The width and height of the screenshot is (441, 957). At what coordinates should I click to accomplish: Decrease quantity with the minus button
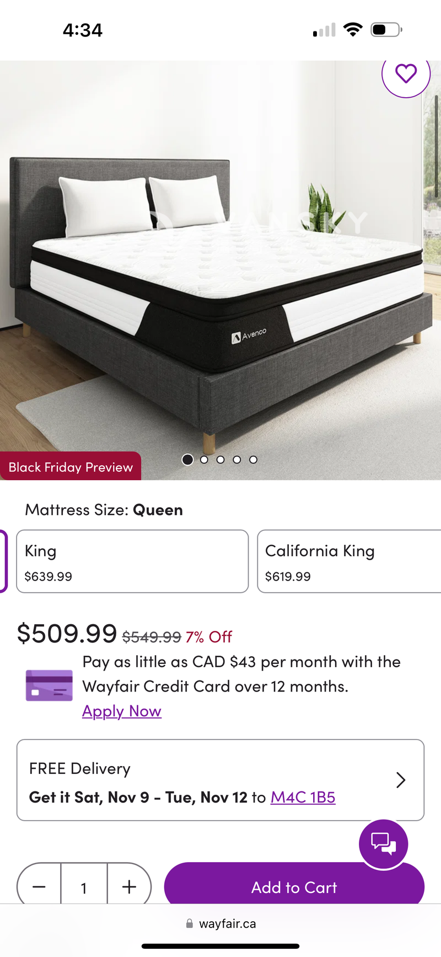tap(39, 887)
